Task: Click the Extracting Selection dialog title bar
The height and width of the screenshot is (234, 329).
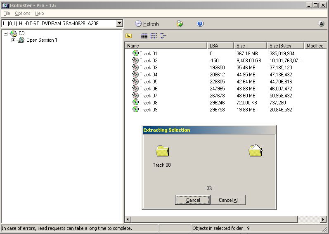Action: 209,130
